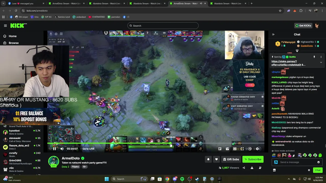Screen dimensions: 326x183
Task: Go to the KICK logo homepage
Action: [19, 25]
